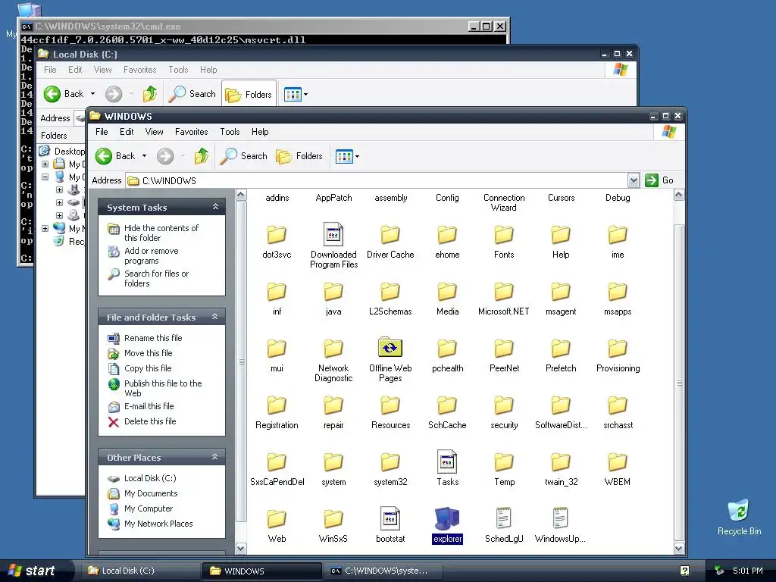
Task: Open the dot3svc folder
Action: pos(277,235)
